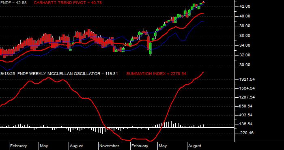The height and width of the screenshot is (150, 284).
Task: Click the first May label on time axis
Action: [x=44, y=146]
